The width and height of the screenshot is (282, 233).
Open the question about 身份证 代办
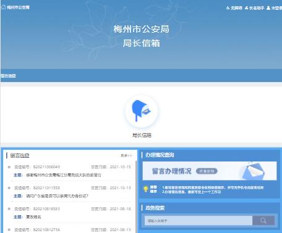click(57, 196)
